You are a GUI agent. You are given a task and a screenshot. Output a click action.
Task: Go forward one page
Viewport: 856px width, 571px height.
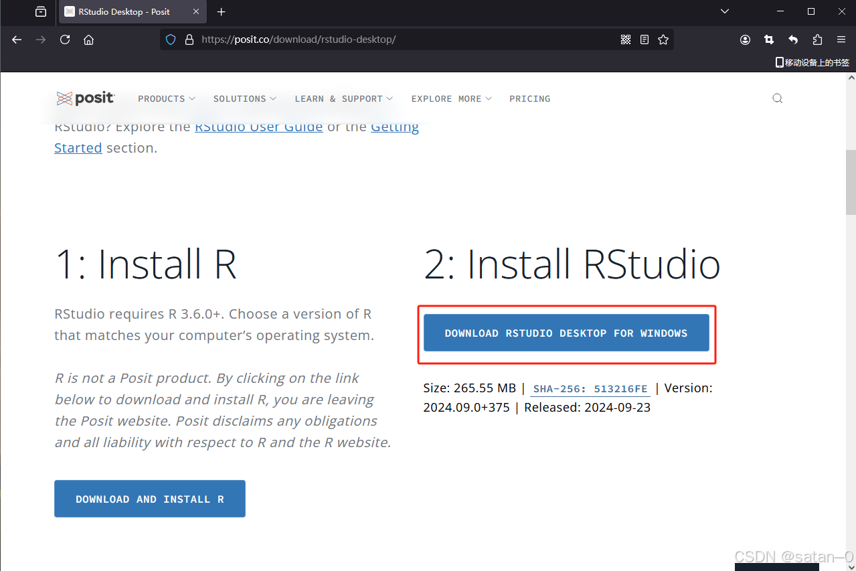point(41,39)
